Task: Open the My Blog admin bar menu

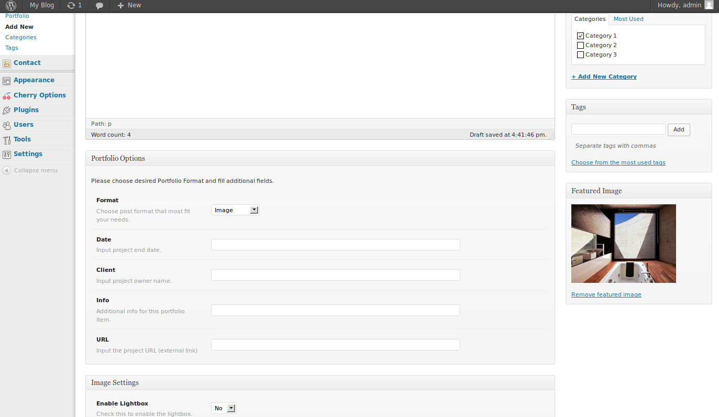Action: [x=42, y=5]
